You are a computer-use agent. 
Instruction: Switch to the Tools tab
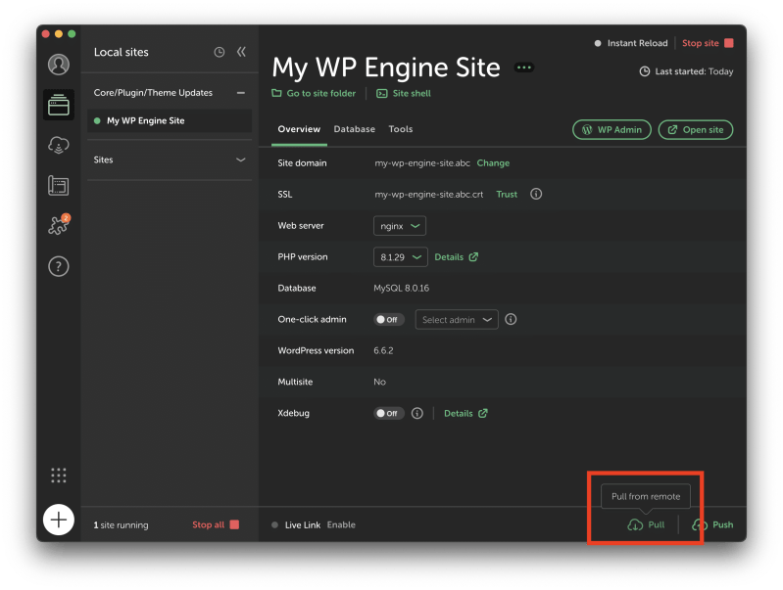click(x=401, y=129)
